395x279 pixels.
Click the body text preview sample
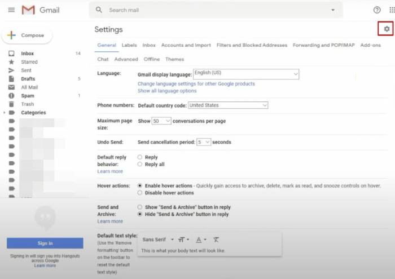click(183, 251)
